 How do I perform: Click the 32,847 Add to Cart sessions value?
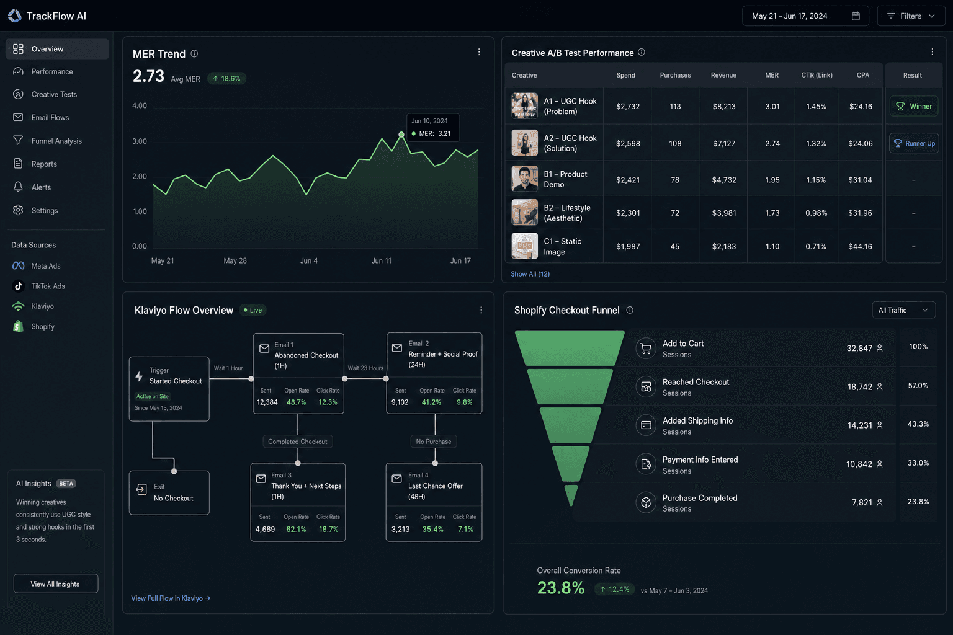pyautogui.click(x=859, y=349)
